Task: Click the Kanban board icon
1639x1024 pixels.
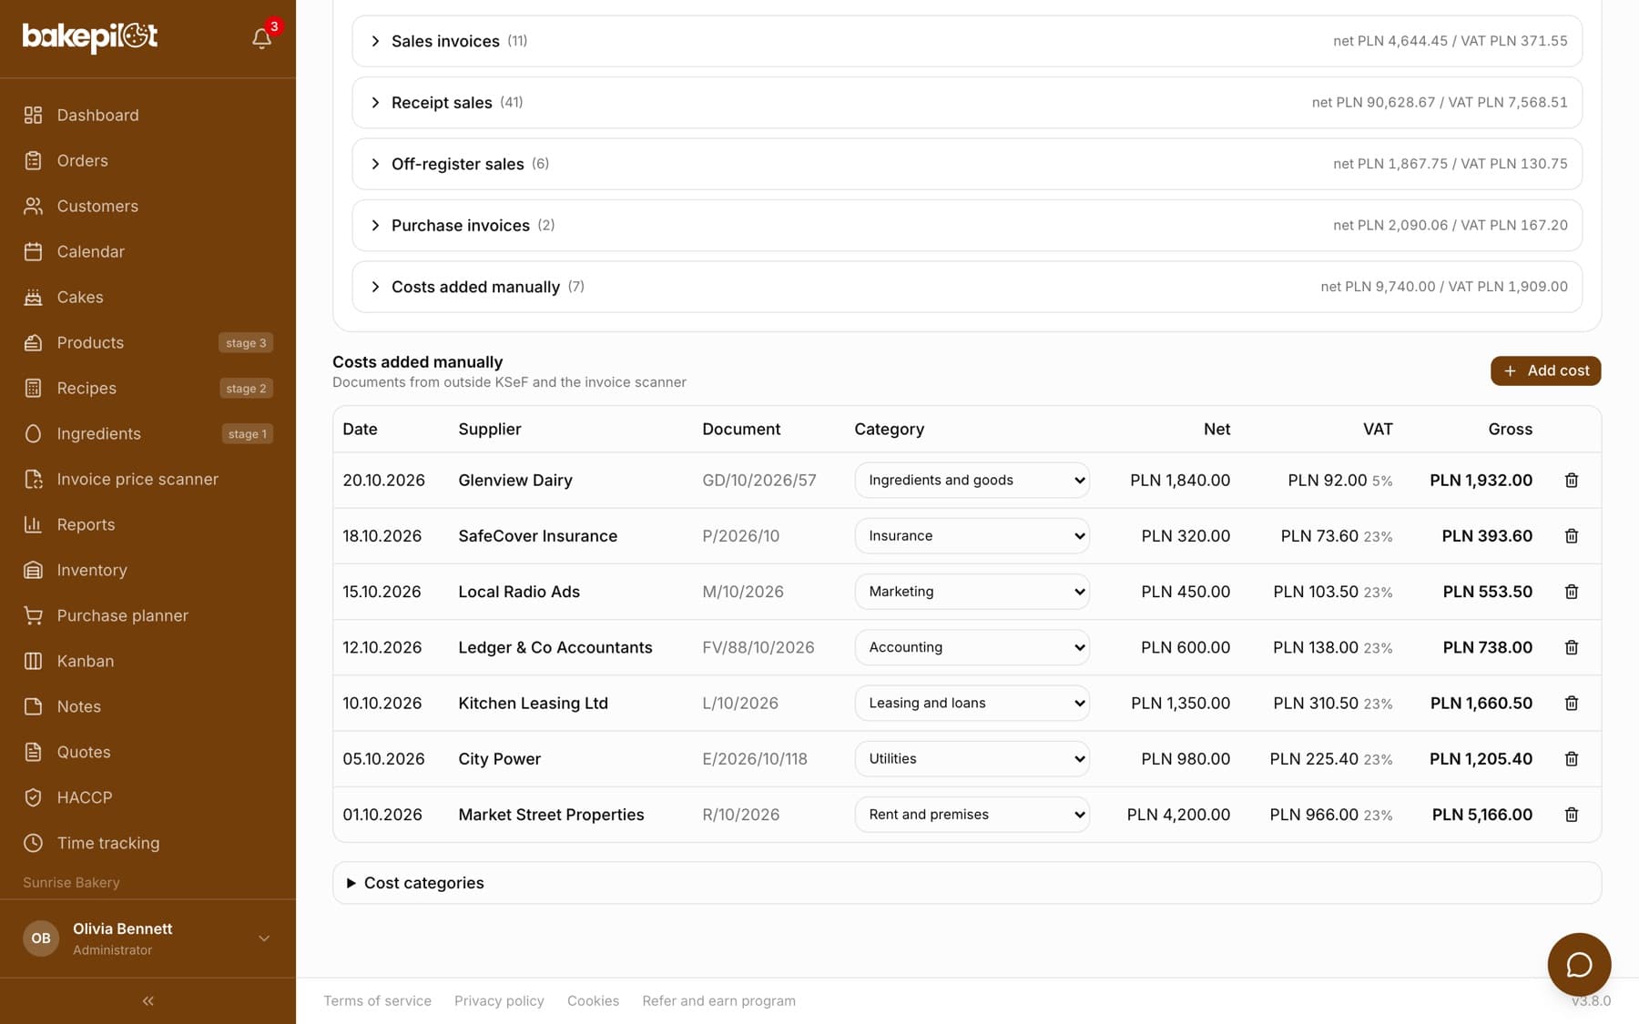Action: click(33, 661)
